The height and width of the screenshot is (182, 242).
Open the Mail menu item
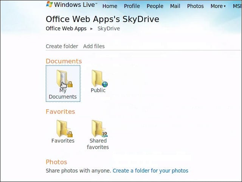[x=175, y=6]
